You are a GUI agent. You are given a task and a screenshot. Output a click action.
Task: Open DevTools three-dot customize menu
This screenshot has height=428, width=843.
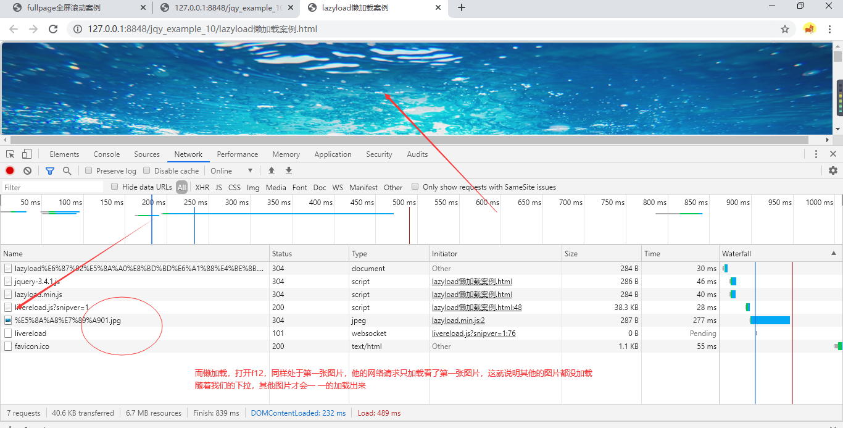tap(816, 154)
